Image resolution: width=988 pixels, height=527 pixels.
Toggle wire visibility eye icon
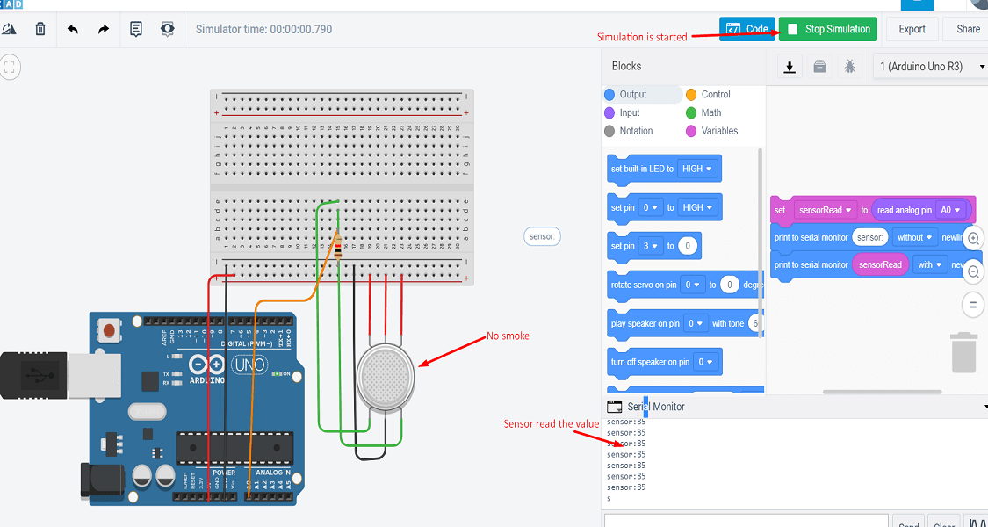pyautogui.click(x=167, y=29)
